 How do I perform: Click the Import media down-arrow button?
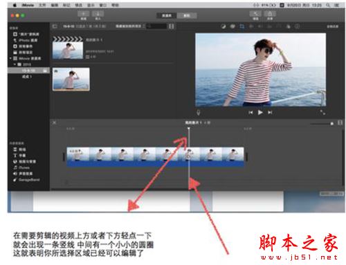click(x=98, y=14)
